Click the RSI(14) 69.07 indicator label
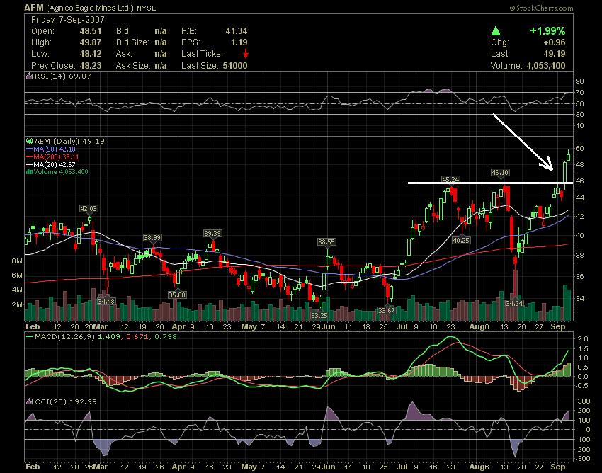 (x=63, y=76)
